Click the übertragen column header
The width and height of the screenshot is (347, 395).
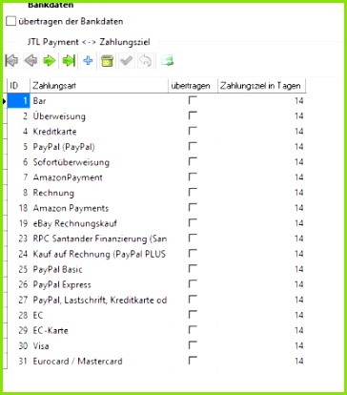193,86
